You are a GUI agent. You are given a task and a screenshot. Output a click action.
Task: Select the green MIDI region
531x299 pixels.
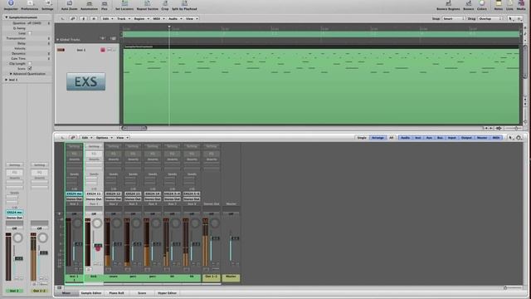click(321, 85)
